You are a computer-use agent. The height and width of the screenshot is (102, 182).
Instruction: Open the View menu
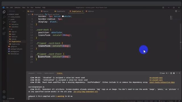point(24,8)
